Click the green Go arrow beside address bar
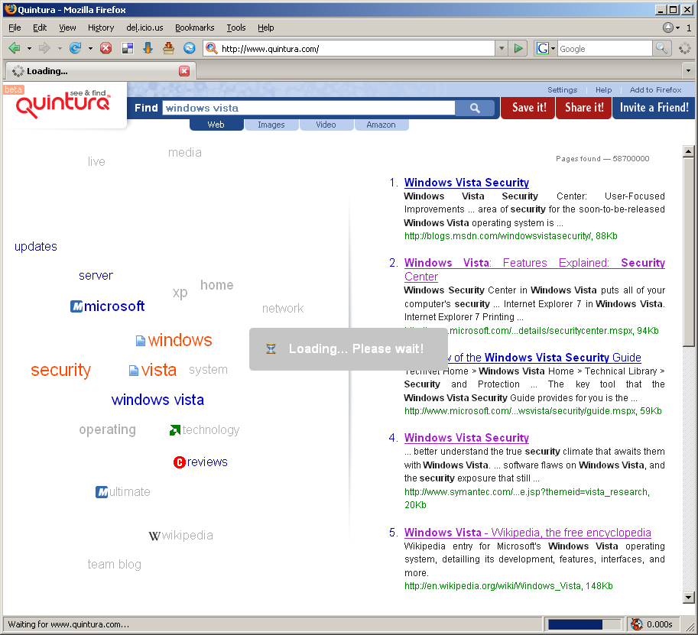 518,48
